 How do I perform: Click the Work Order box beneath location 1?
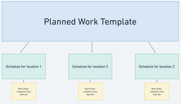(x=24, y=91)
